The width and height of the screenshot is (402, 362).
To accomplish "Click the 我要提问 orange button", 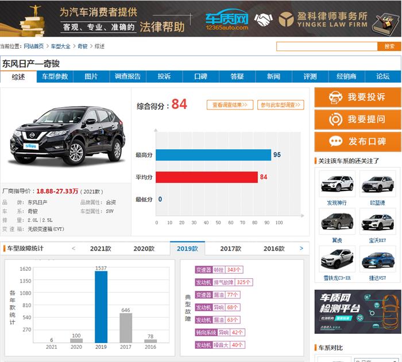I will coord(358,119).
